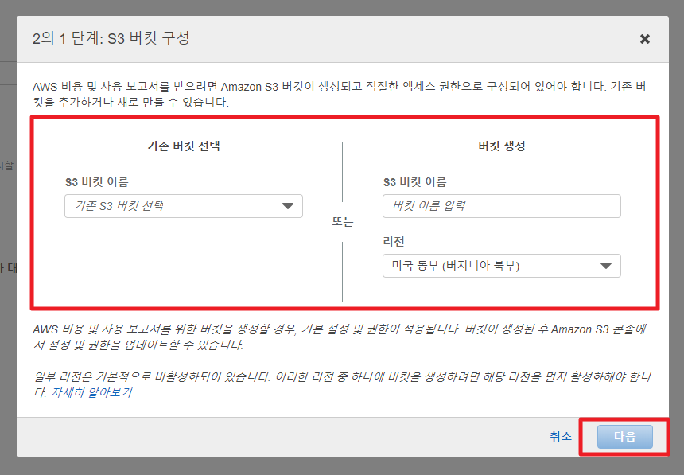
Task: Click the 리전 field label
Action: [394, 241]
